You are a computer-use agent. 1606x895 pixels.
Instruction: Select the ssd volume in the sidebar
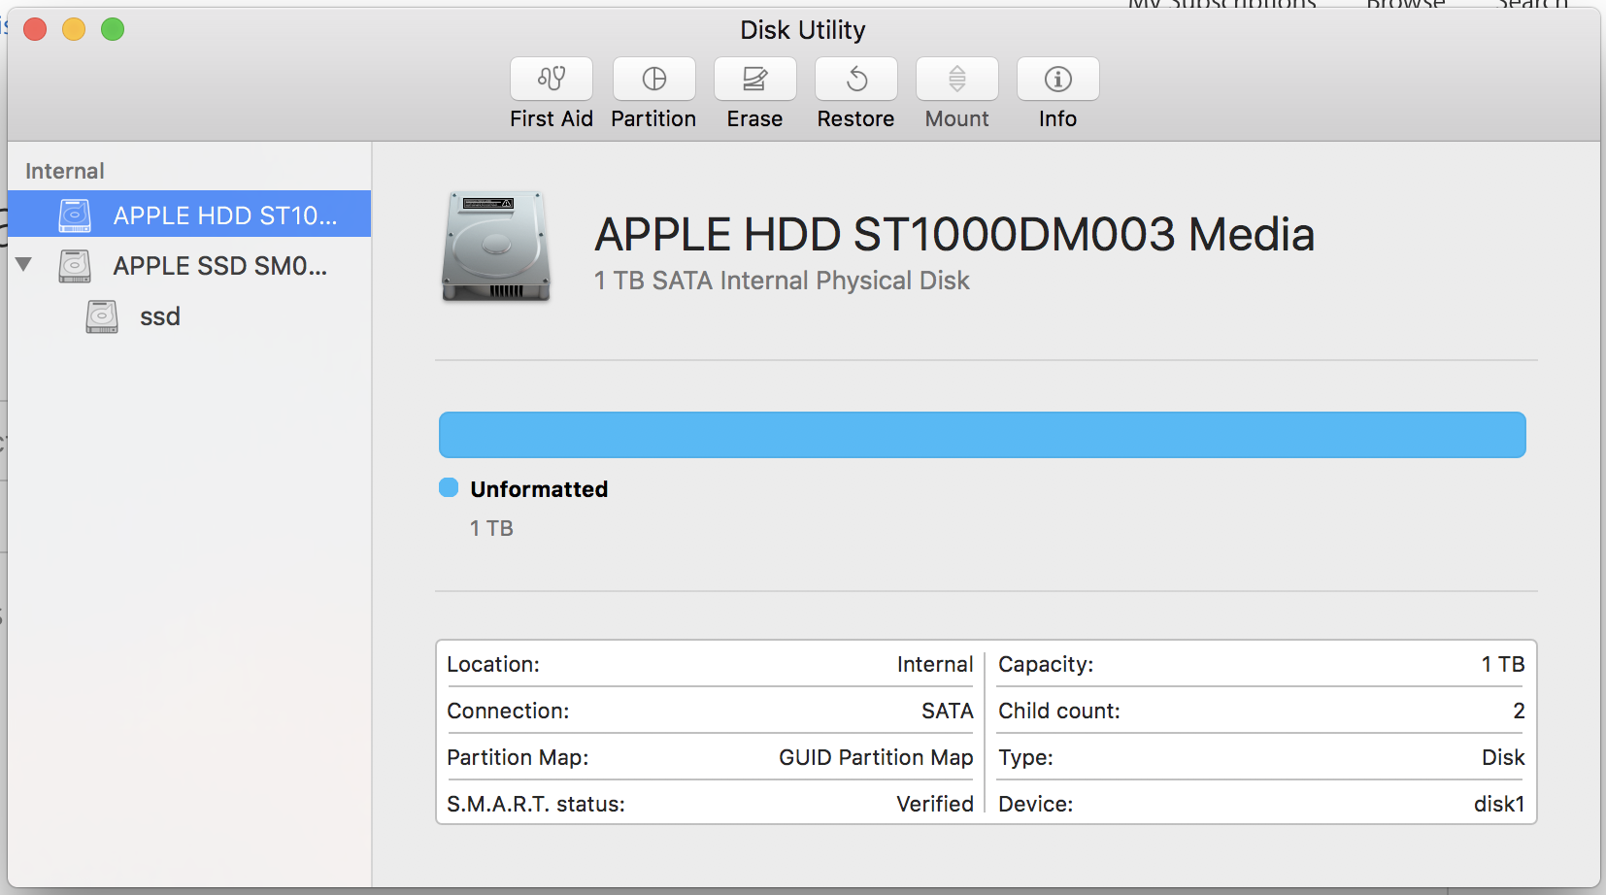click(159, 315)
